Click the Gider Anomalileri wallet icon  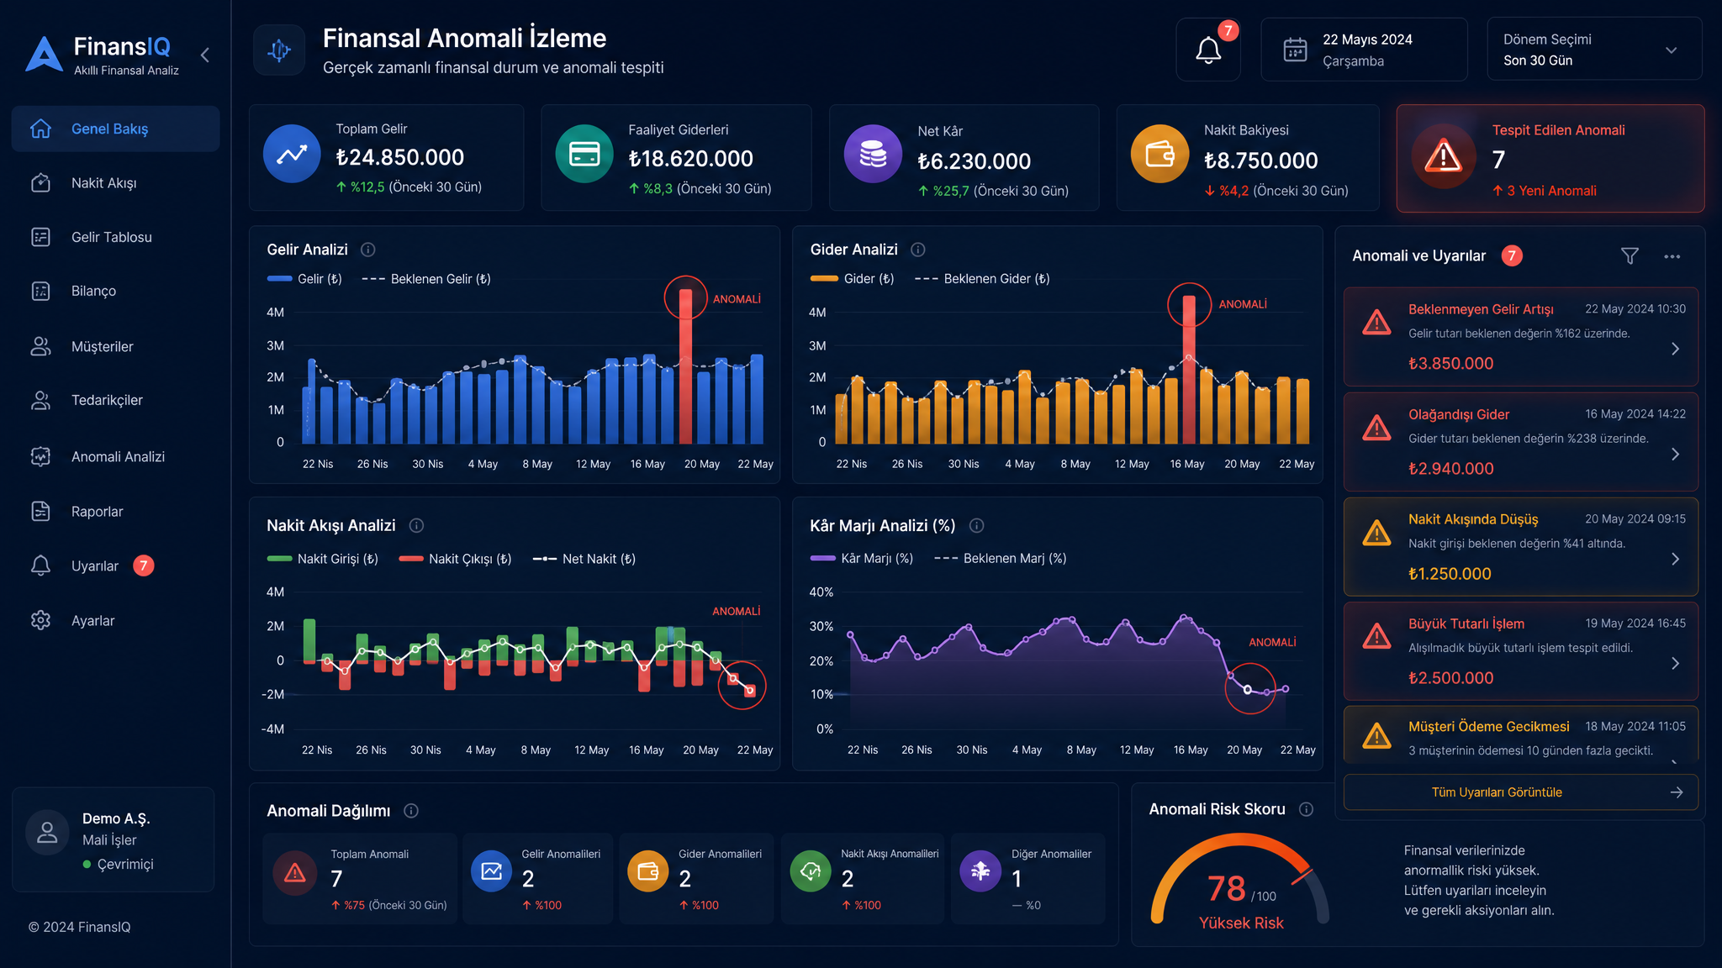(x=648, y=871)
